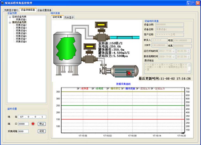Maximize the monitoring software window

pyautogui.click(x=193, y=3)
